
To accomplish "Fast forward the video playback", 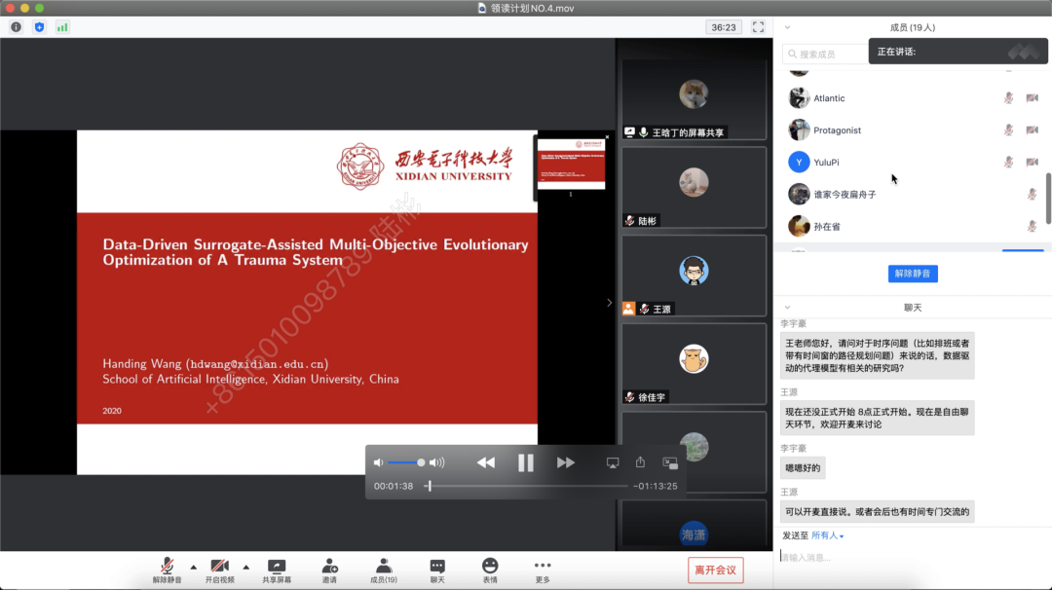I will pos(566,462).
